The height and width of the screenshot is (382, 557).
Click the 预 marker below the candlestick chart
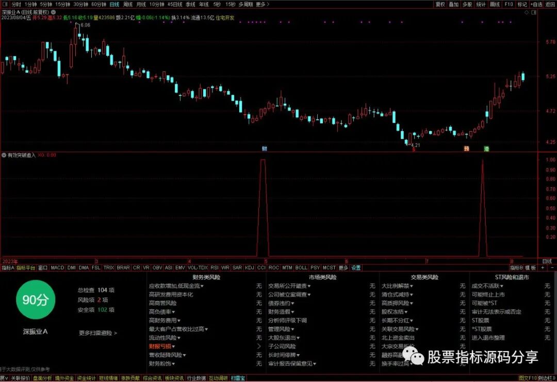[466, 149]
